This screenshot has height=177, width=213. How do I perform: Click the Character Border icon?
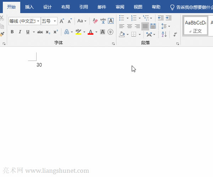pyautogui.click(x=111, y=21)
